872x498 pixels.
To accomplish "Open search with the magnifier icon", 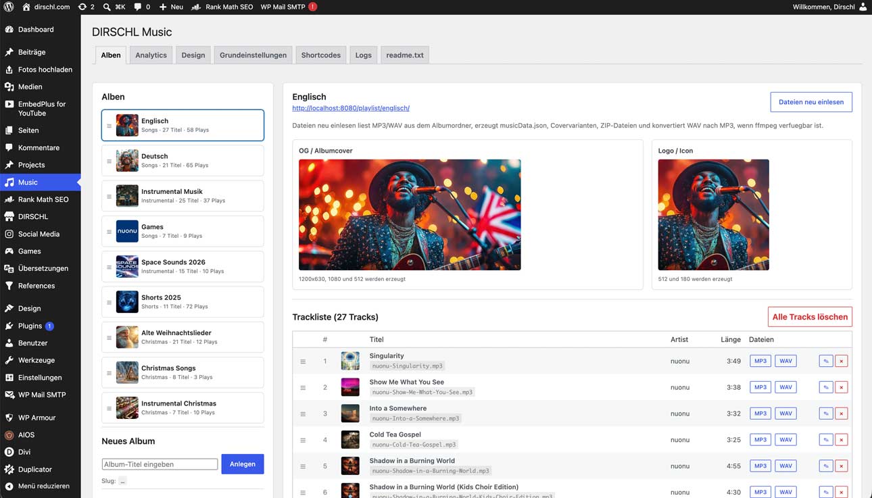I will [107, 7].
